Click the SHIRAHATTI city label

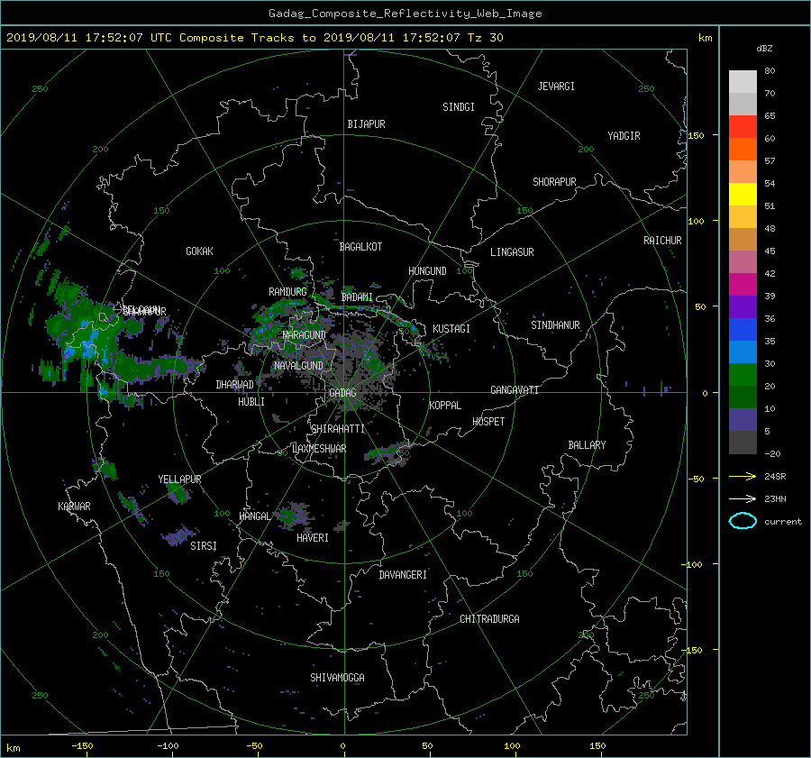pyautogui.click(x=338, y=429)
